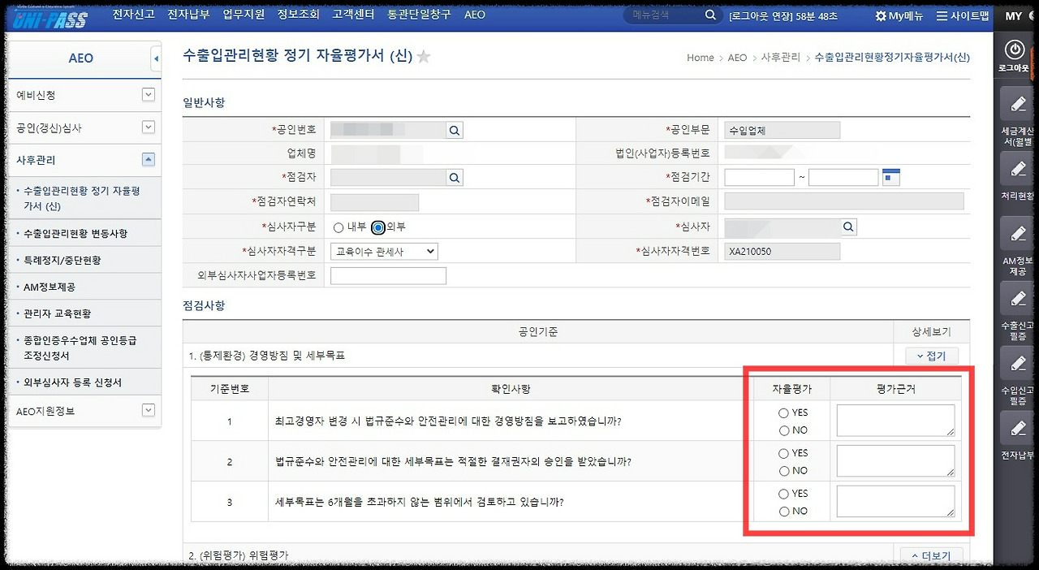
Task: Click the 점검기간 start date field
Action: (x=759, y=177)
